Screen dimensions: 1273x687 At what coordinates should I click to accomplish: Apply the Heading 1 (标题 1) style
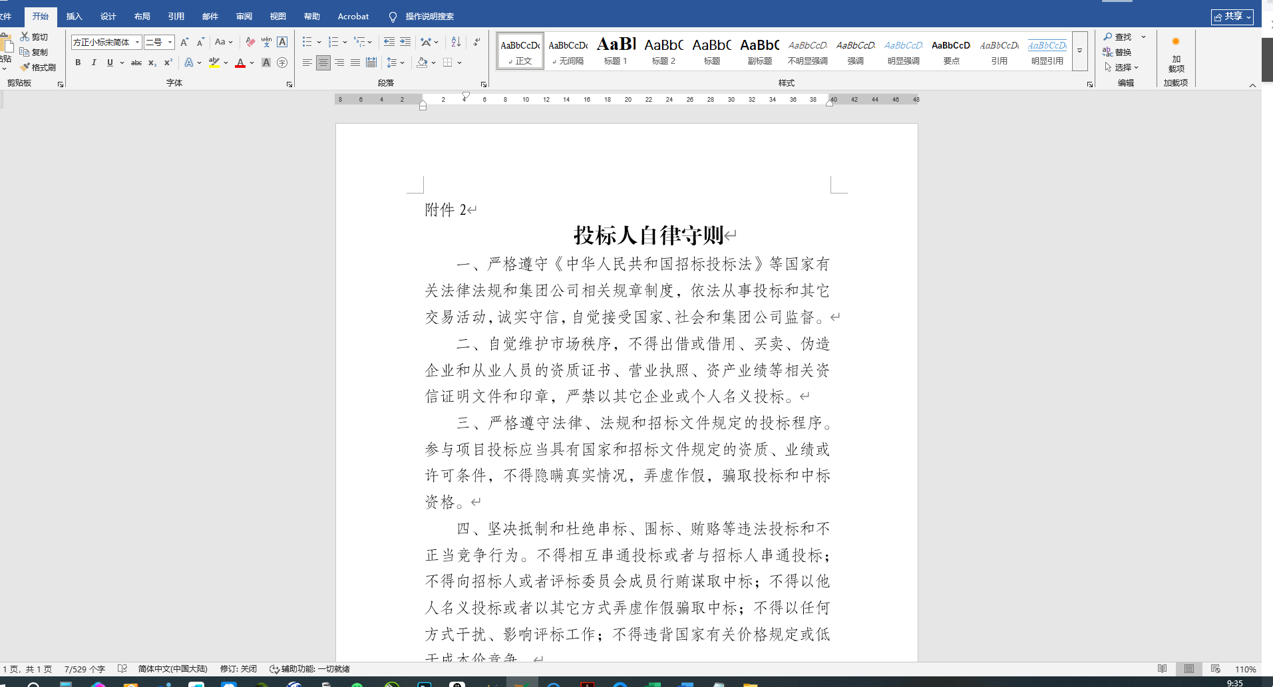pyautogui.click(x=616, y=51)
